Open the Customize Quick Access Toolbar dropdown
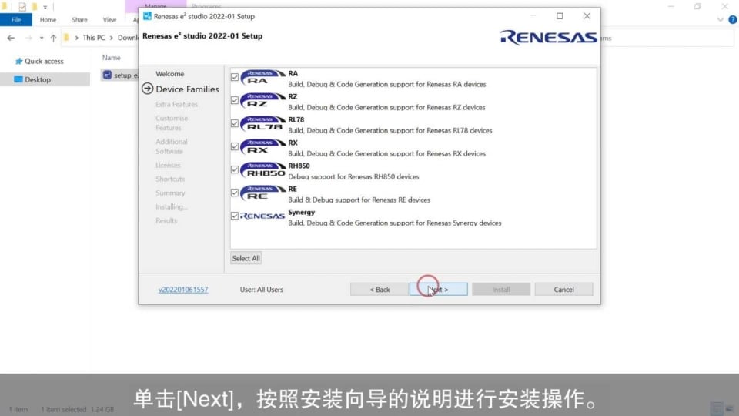 45,7
